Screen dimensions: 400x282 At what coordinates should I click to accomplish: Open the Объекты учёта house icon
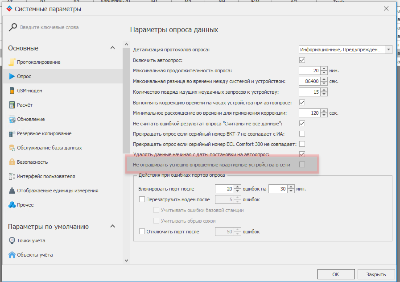click(12, 255)
